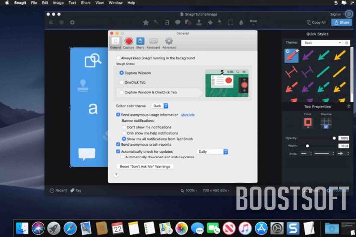
Task: Click the Capture record circle in editor toolbar
Action: [61, 22]
